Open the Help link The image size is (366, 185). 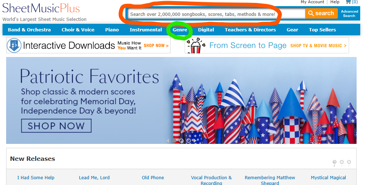(335, 2)
